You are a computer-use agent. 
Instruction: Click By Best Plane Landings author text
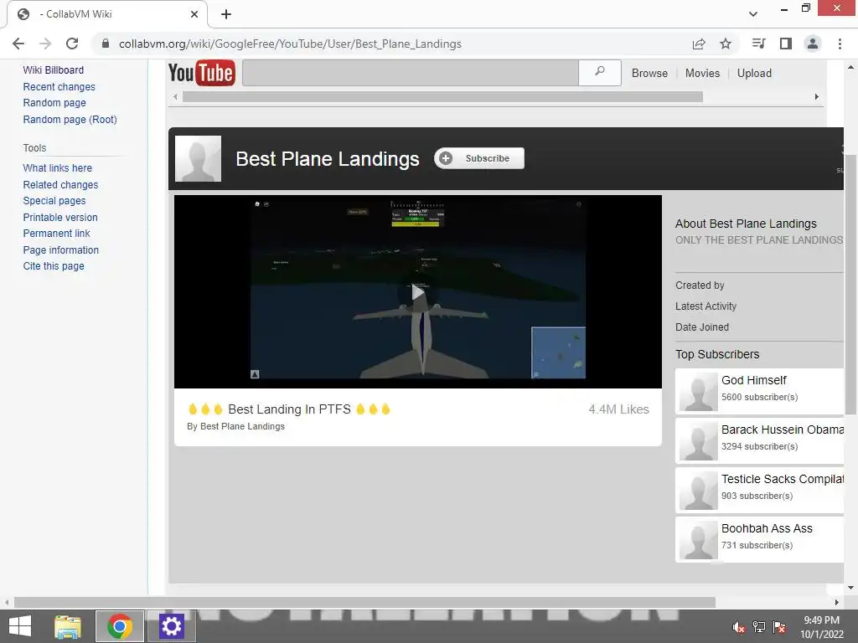pos(235,426)
